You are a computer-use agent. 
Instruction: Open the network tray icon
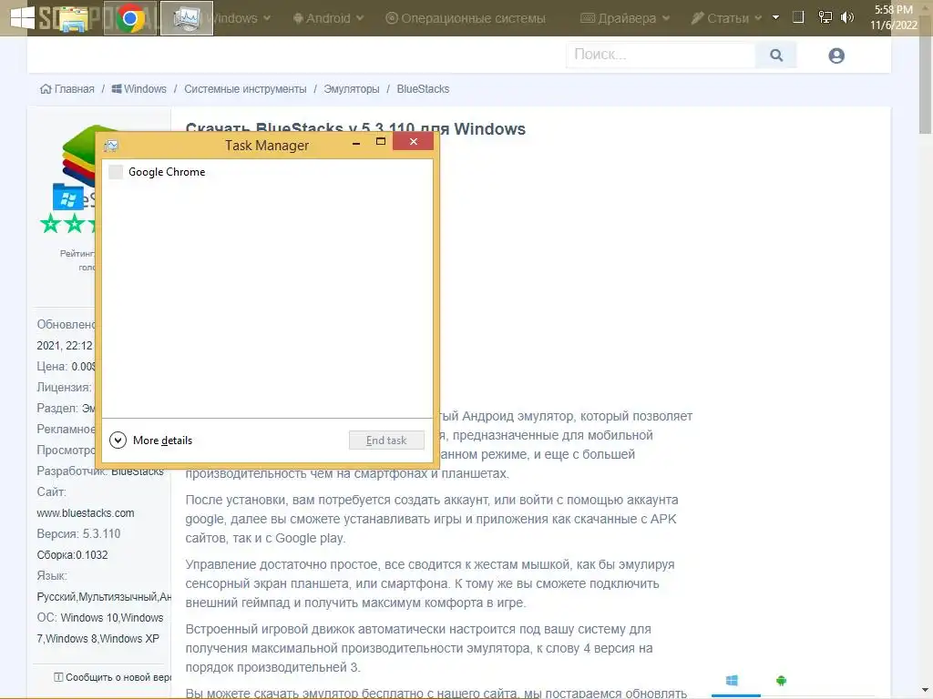click(x=825, y=17)
